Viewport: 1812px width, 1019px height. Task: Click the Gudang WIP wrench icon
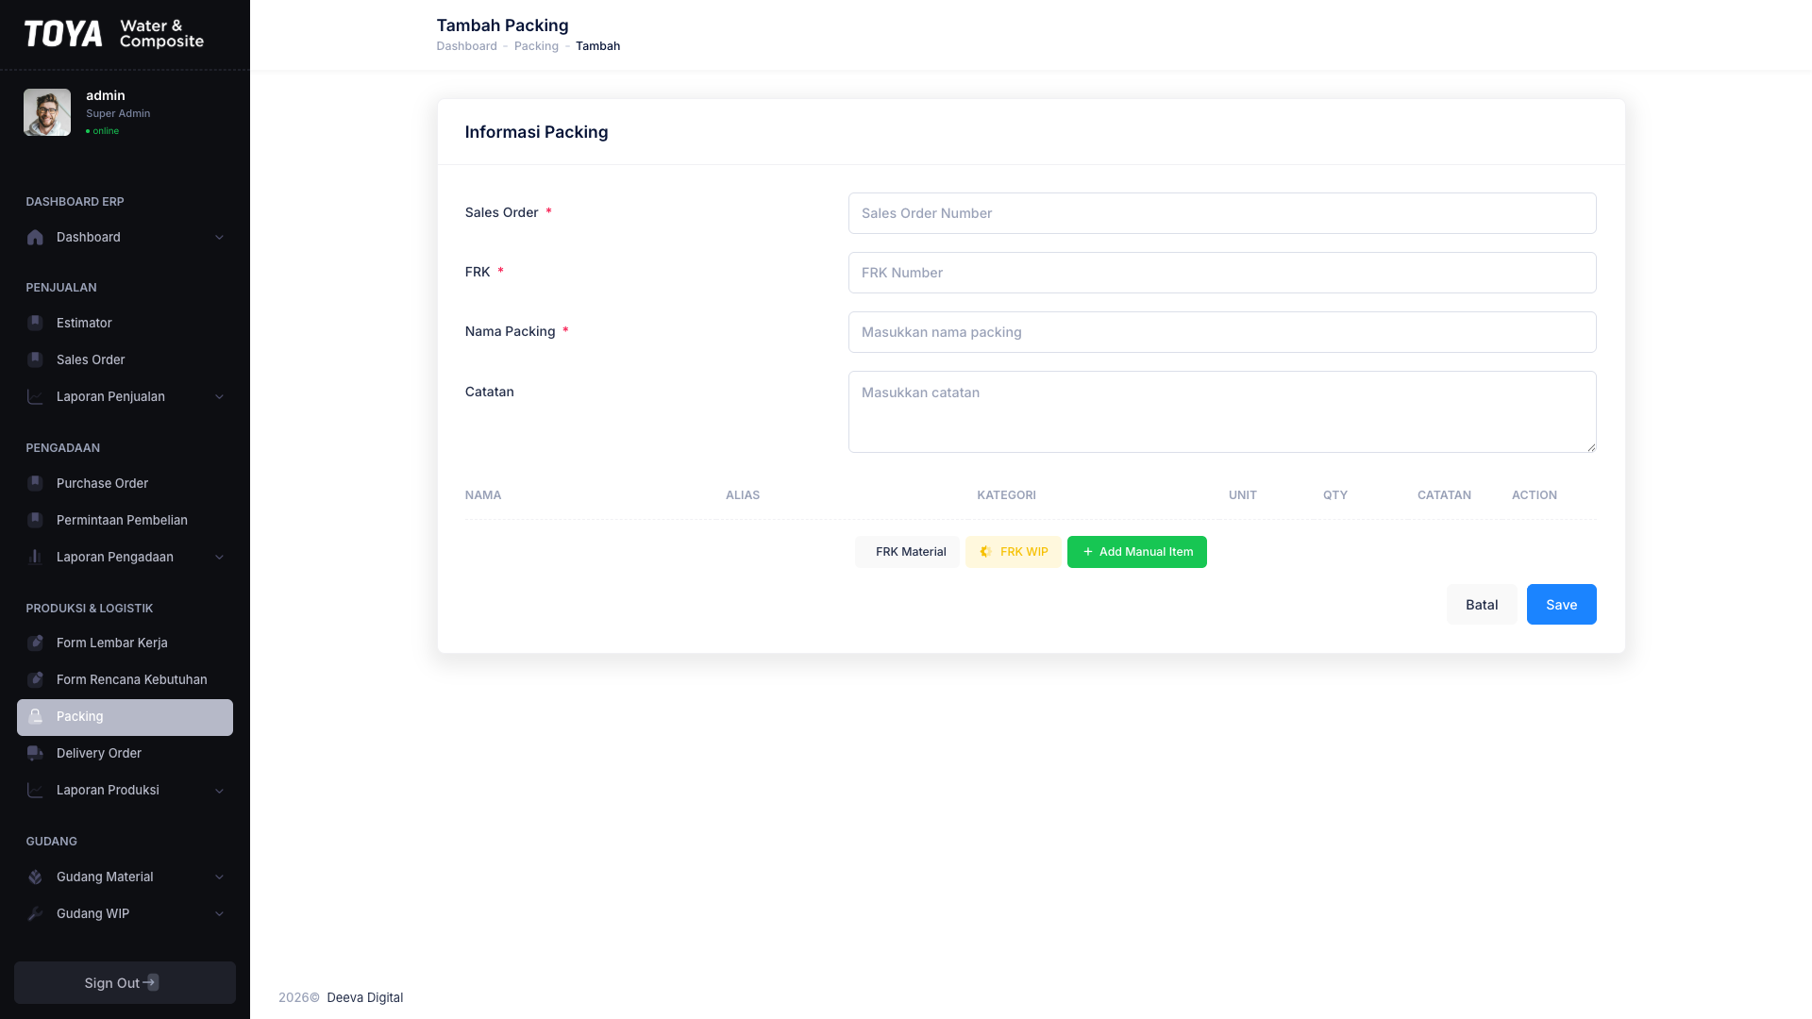pyautogui.click(x=35, y=914)
